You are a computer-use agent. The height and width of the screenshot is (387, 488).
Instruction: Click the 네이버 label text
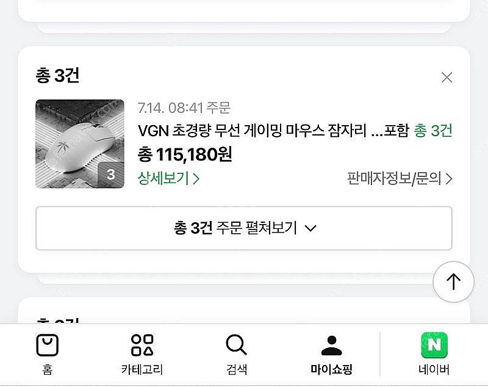pos(434,369)
